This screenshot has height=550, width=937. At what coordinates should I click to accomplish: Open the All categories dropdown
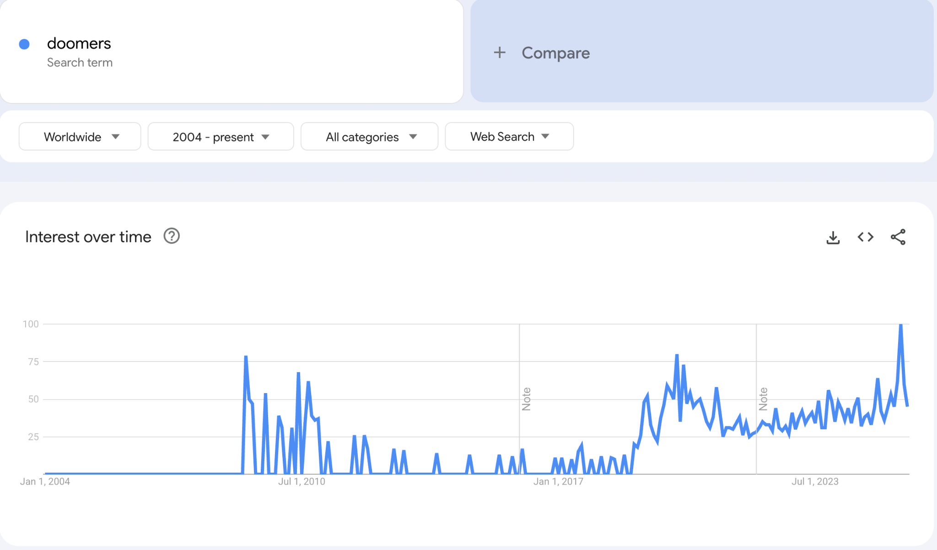(x=369, y=136)
